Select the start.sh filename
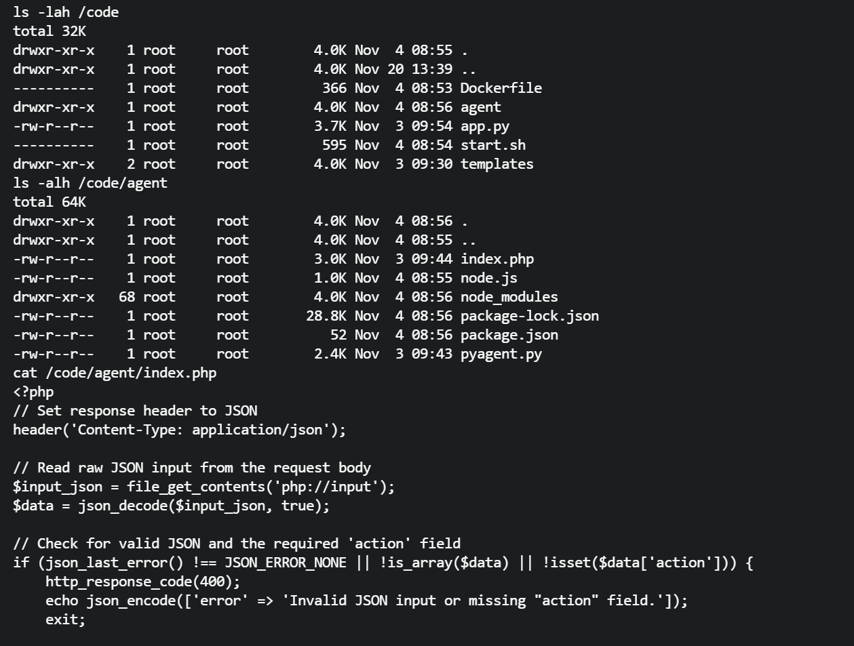The height and width of the screenshot is (646, 854). click(492, 145)
